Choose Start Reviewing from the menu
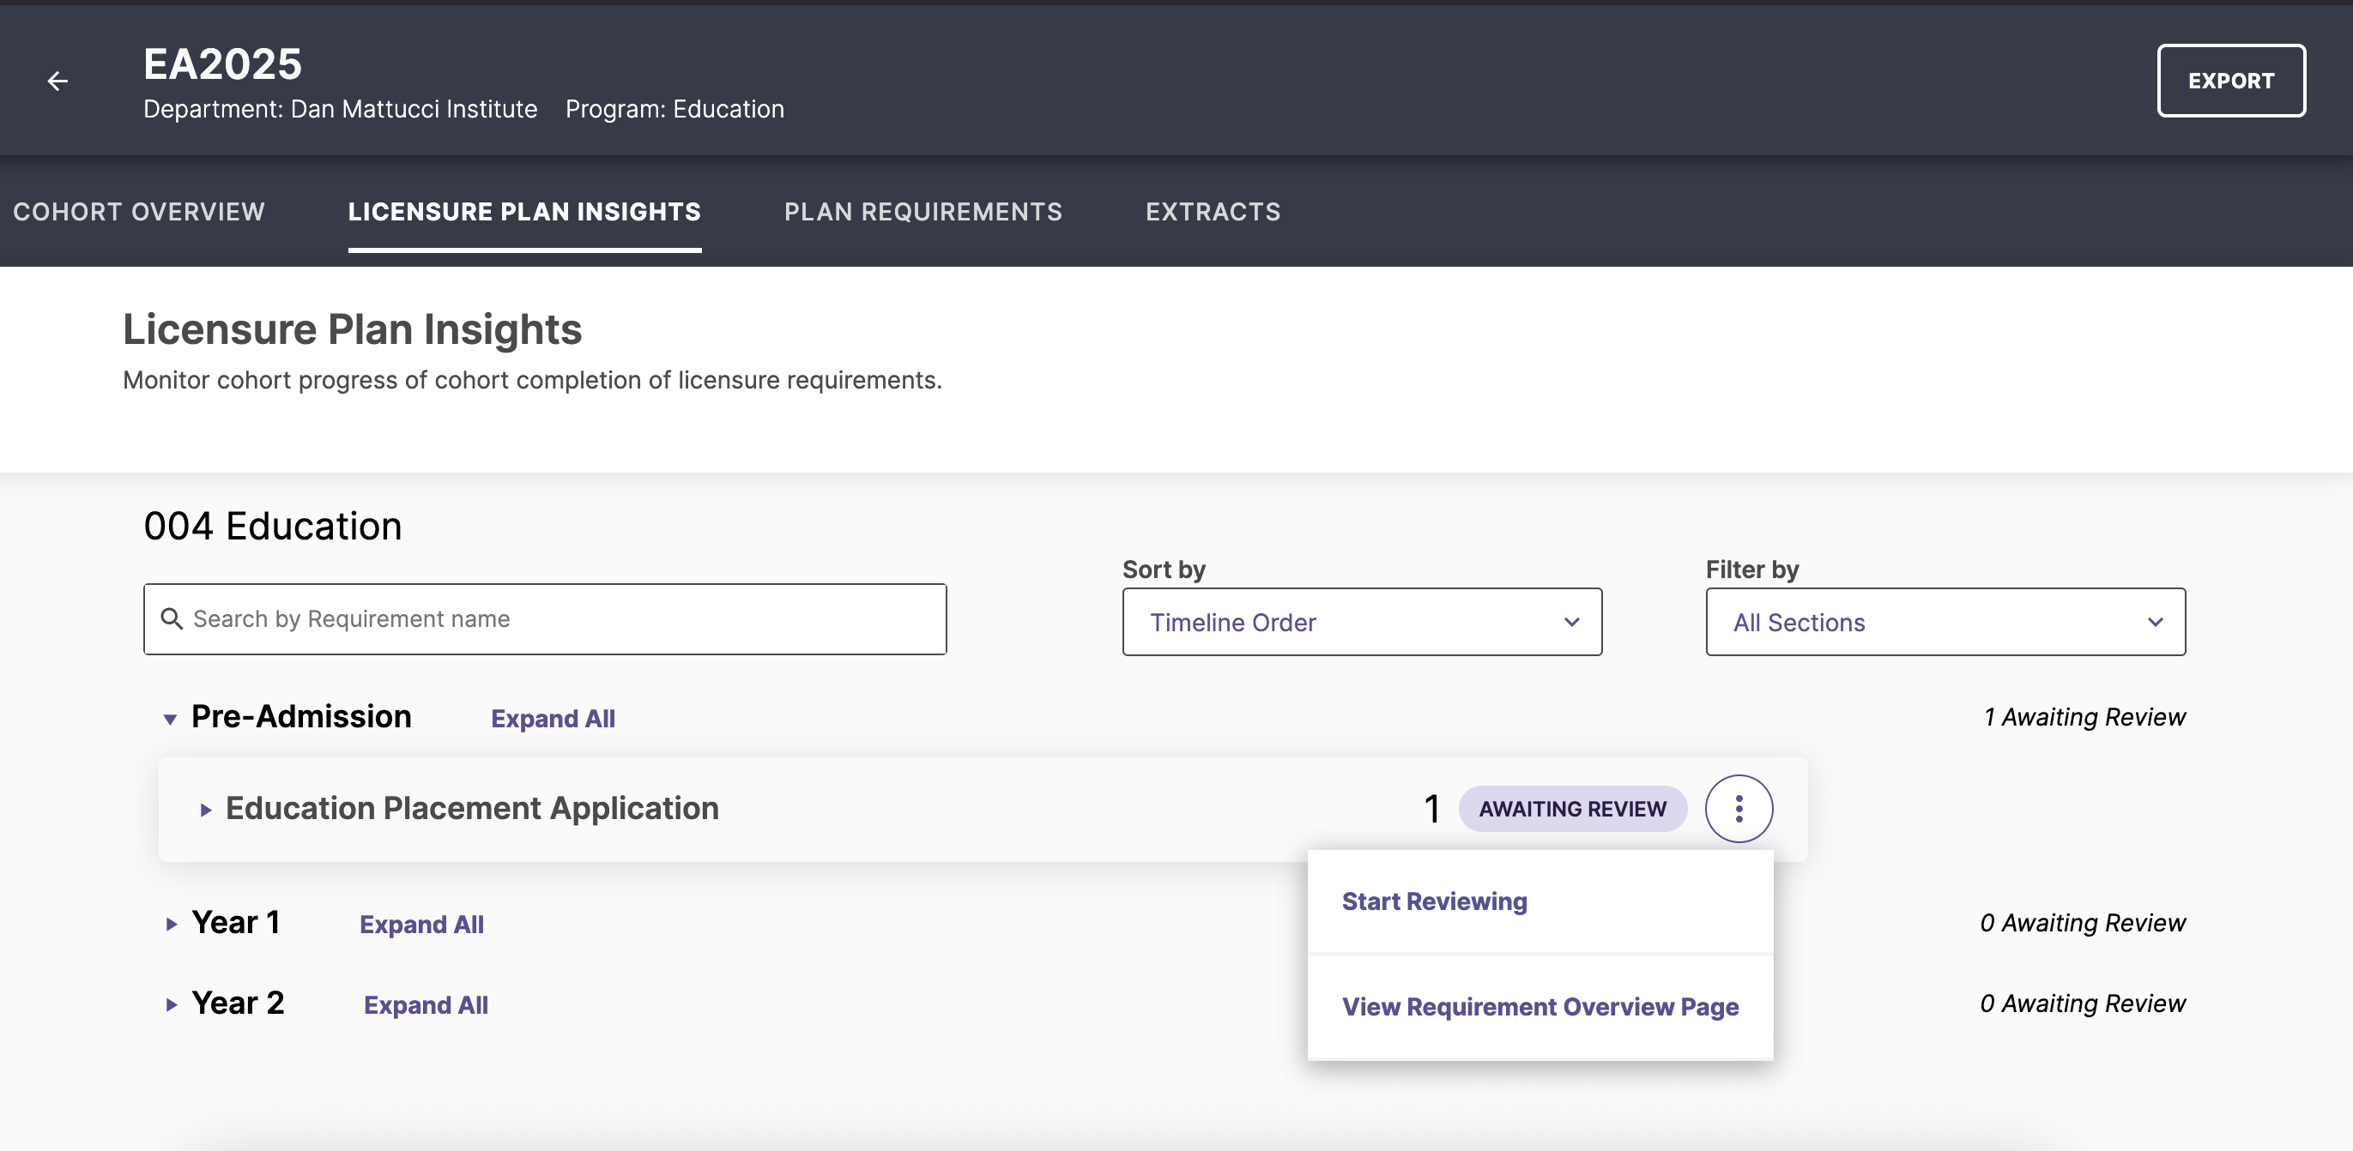Viewport: 2353px width, 1151px height. (1540, 901)
